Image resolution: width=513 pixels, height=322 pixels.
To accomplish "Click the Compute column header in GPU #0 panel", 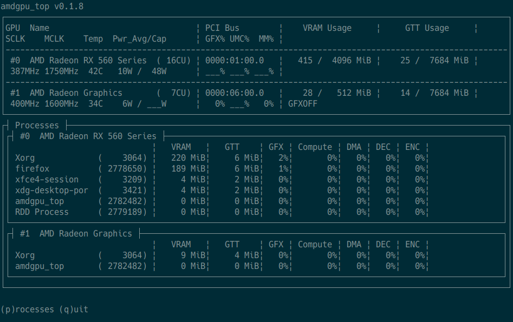I will pyautogui.click(x=315, y=147).
